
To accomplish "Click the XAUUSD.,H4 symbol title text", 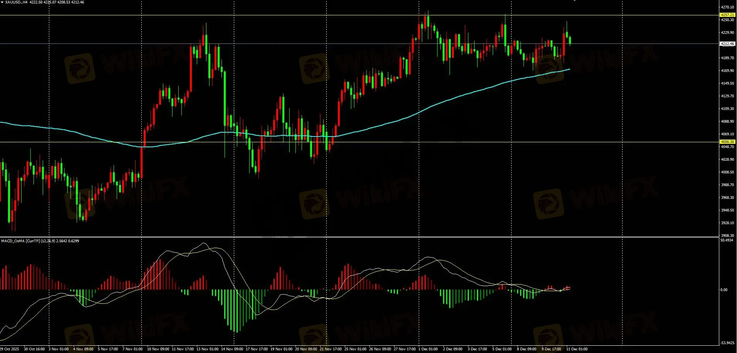I will (x=16, y=2).
